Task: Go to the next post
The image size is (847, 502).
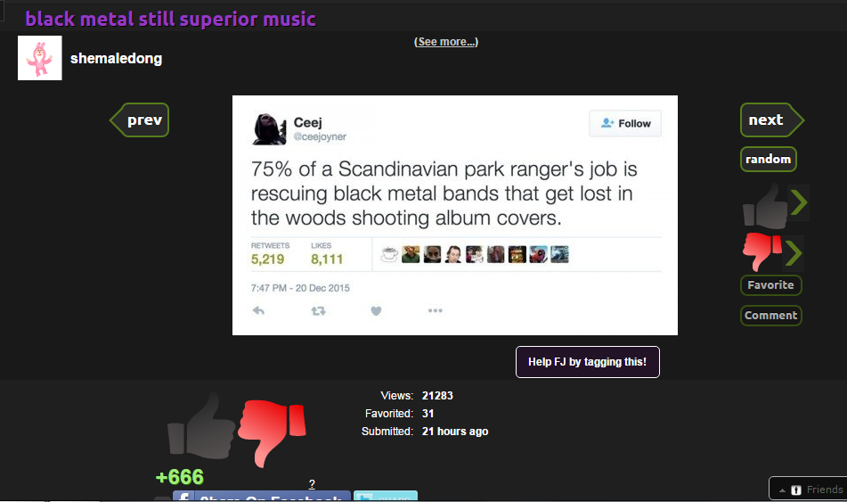Action: pyautogui.click(x=771, y=119)
